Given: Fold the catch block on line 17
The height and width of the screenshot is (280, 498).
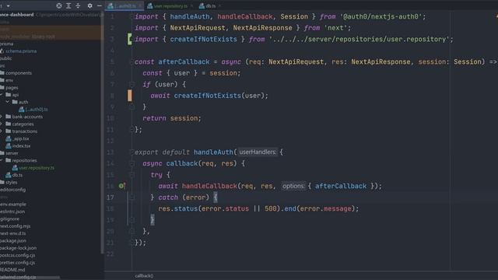Looking at the screenshot, I should pos(132,198).
